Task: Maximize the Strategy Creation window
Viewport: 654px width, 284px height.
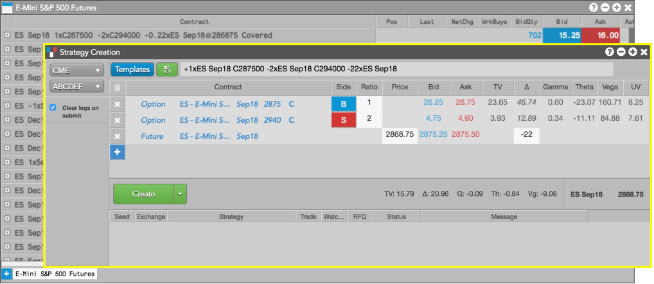Action: tap(632, 51)
